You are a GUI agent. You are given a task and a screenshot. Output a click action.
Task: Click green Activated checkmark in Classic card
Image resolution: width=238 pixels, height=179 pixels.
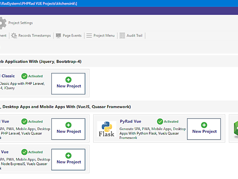pos(24,76)
